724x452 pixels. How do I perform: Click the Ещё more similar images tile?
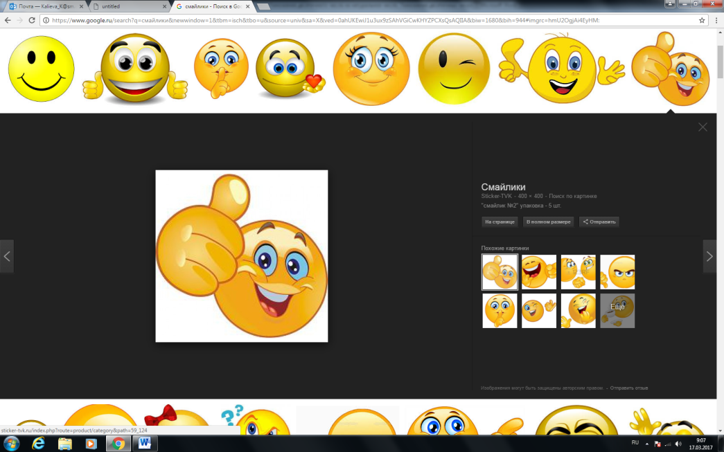[617, 311]
